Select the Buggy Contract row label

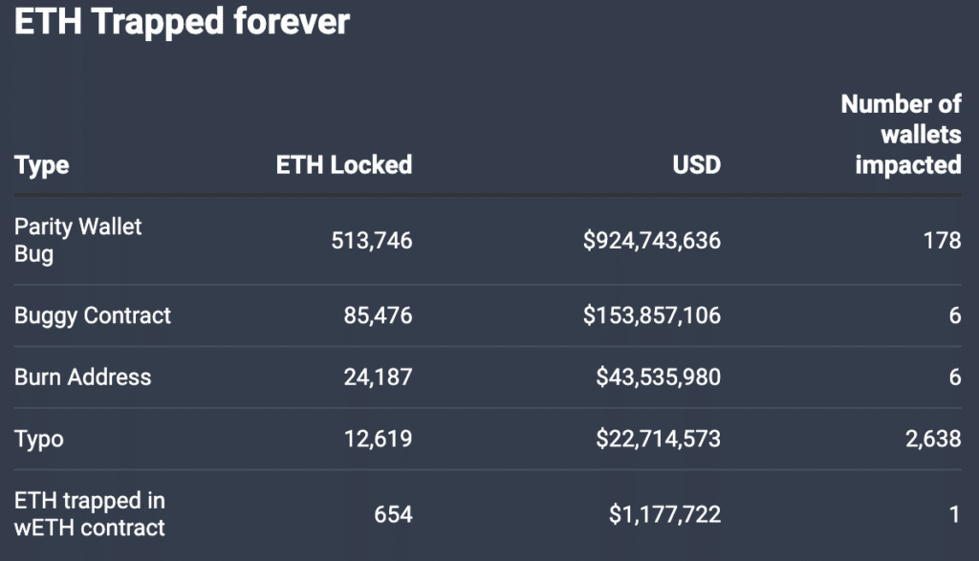93,315
